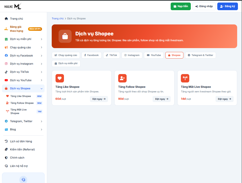
Task: Click the follow icon beside sidebar Tăng Follow Shopee
Action: pos(7,103)
